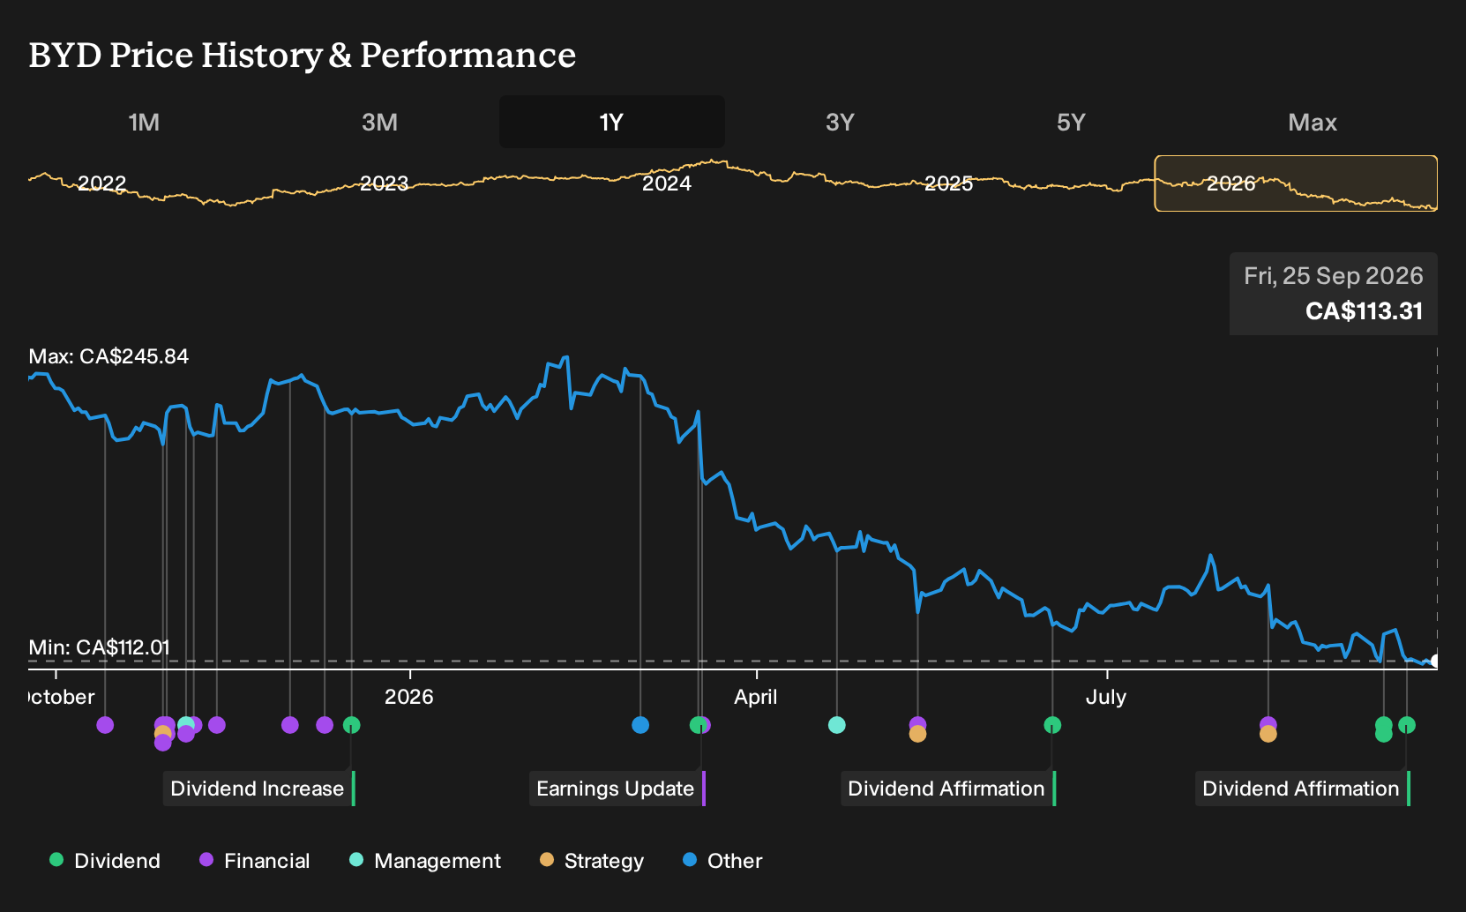Click the BYD Price History & Performance heading
Screen dimensions: 1466x912
tap(303, 55)
